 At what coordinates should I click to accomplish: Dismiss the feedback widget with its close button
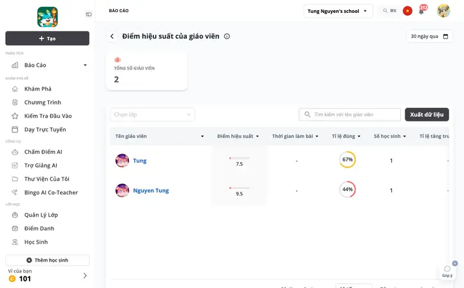point(455,263)
